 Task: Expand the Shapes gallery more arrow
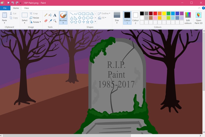(x=95, y=22)
